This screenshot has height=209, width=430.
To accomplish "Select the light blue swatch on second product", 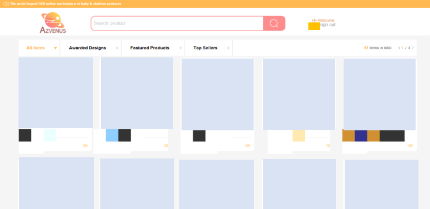I will pyautogui.click(x=112, y=136).
